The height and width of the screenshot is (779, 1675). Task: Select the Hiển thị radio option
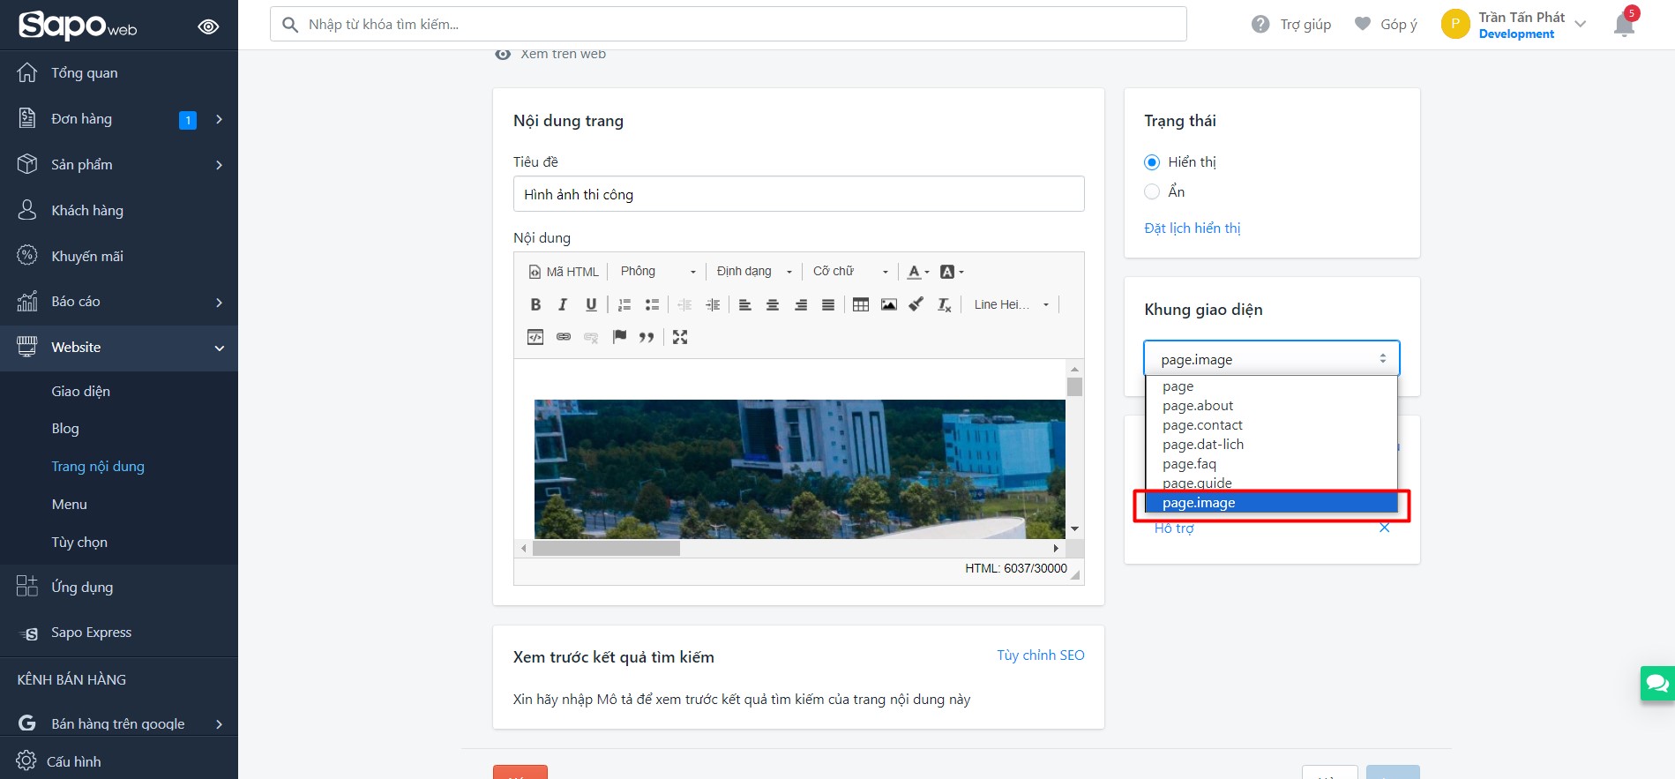1152,162
